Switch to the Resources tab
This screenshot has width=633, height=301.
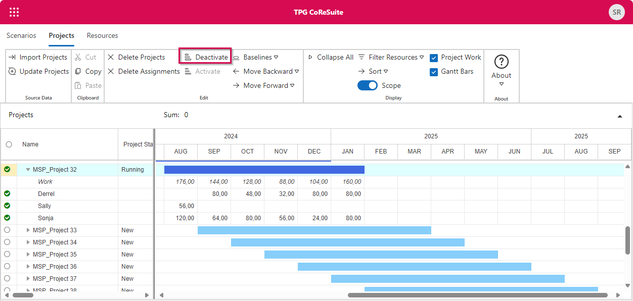[102, 36]
